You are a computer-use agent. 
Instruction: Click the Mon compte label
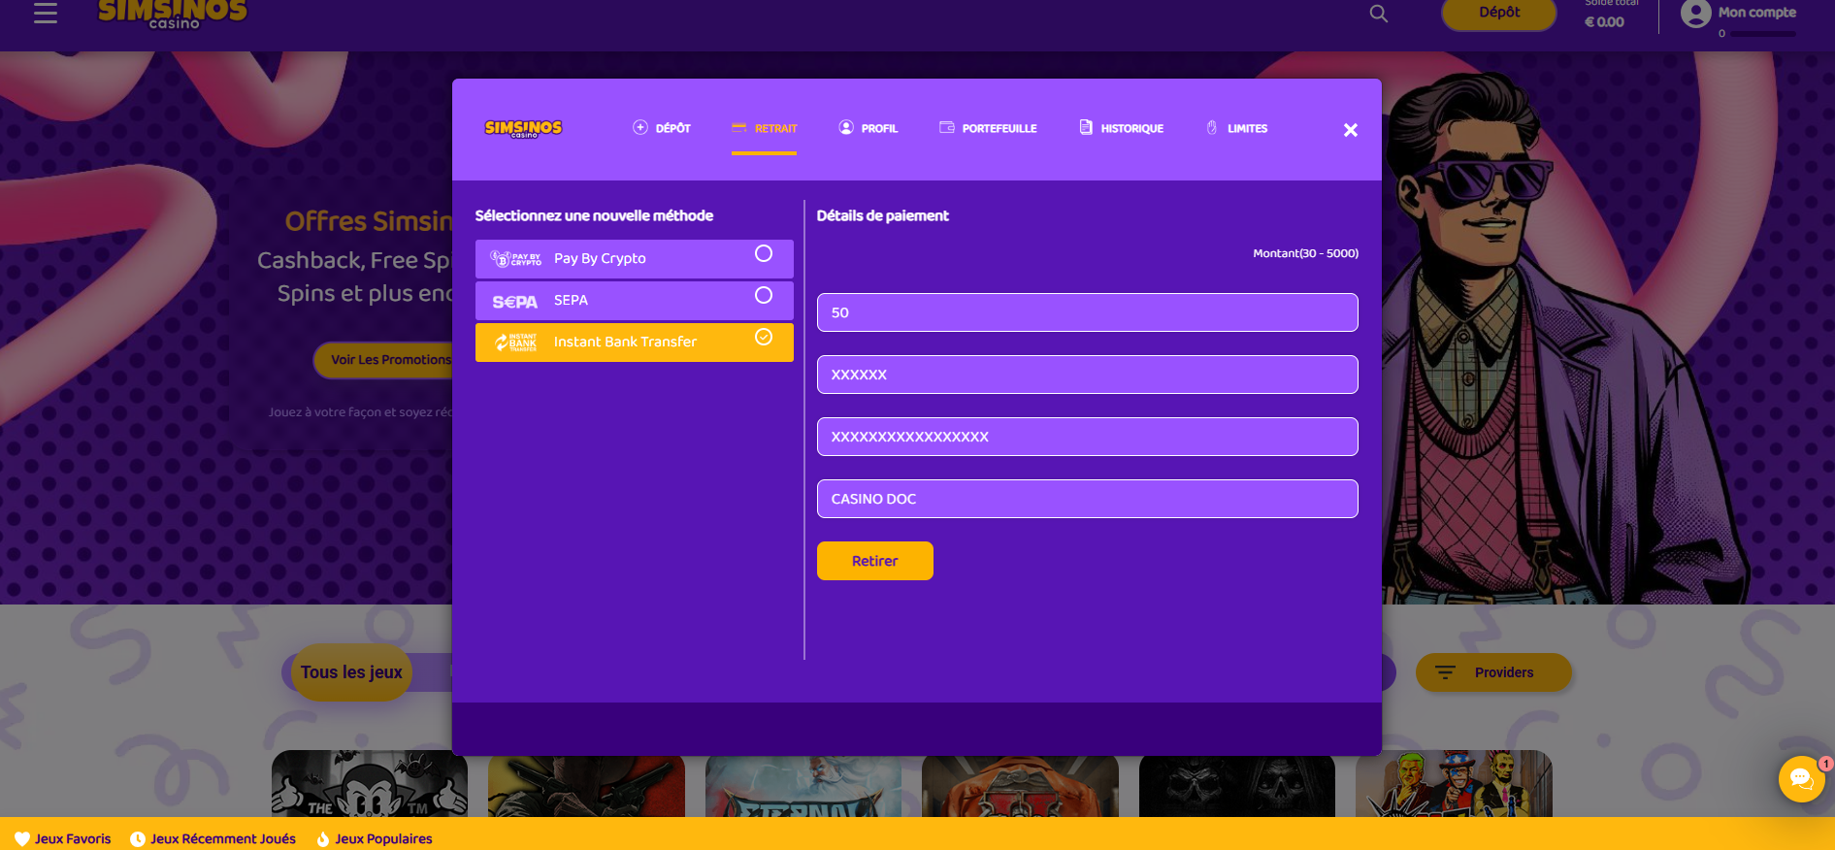pos(1757,13)
